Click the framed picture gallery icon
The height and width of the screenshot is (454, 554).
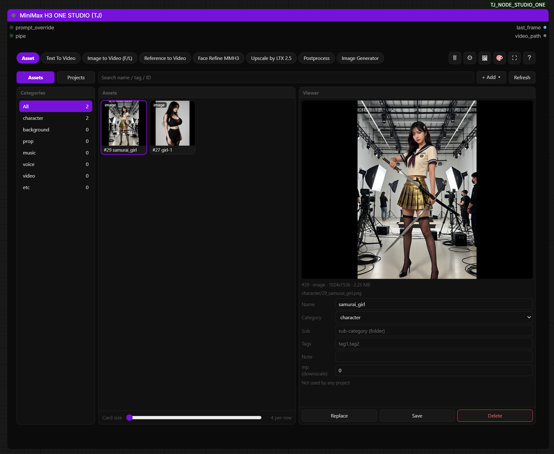tap(485, 58)
